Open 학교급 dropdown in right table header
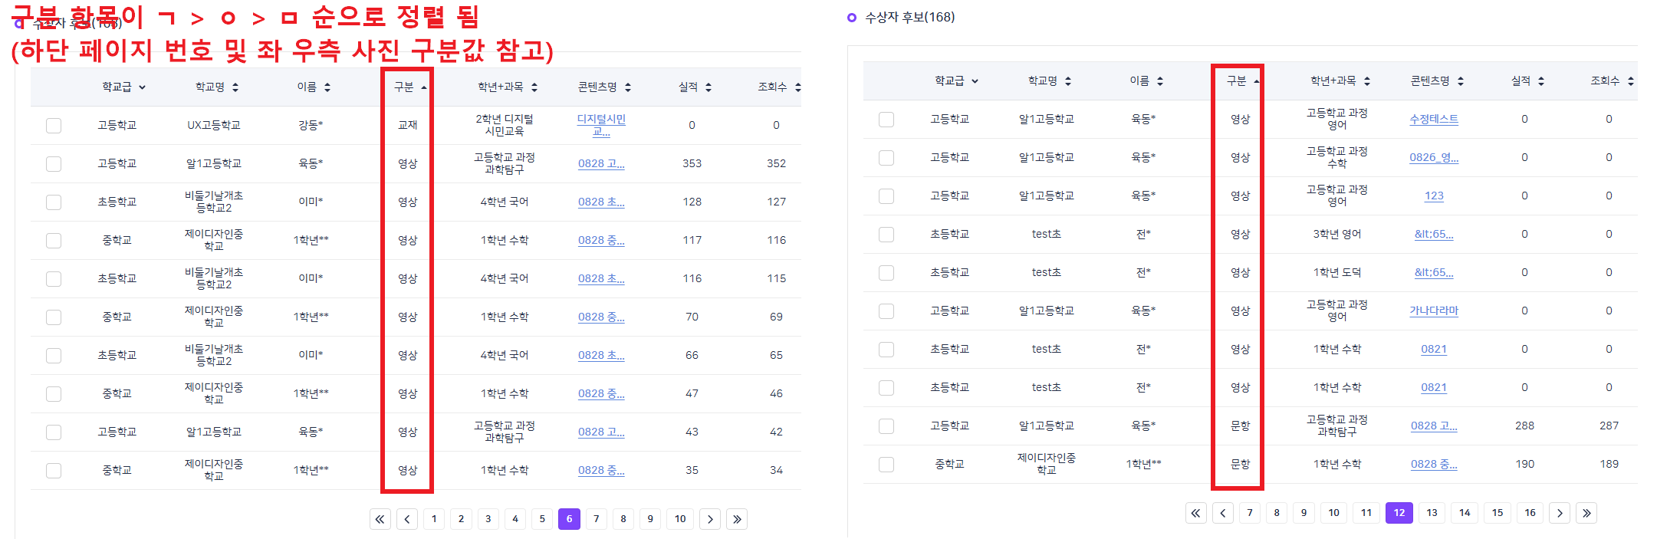 [975, 81]
